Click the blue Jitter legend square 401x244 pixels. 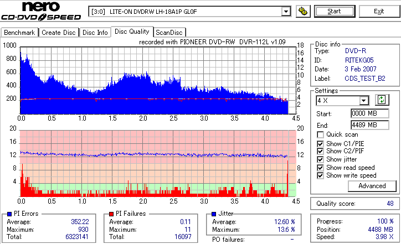point(214,214)
